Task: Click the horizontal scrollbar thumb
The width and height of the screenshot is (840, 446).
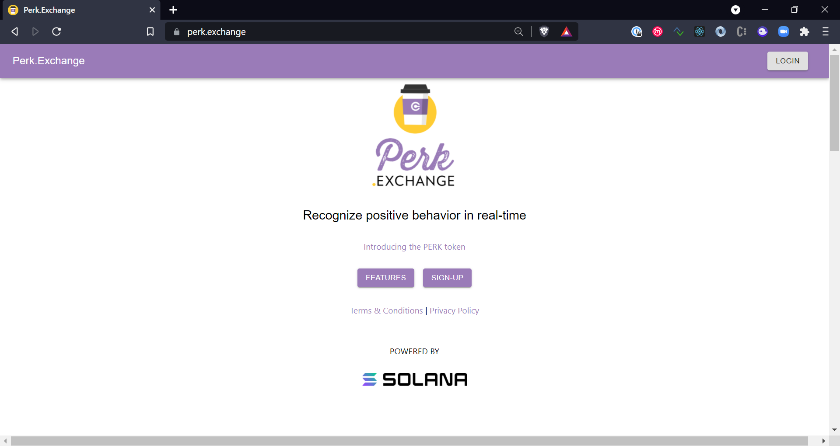Action: pos(409,441)
